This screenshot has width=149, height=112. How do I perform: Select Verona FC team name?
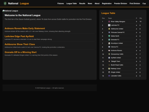[x=115, y=47]
